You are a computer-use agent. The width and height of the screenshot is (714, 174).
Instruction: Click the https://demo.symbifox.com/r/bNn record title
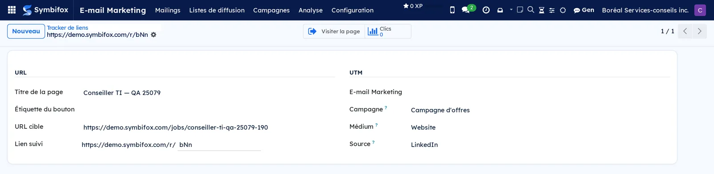point(97,35)
